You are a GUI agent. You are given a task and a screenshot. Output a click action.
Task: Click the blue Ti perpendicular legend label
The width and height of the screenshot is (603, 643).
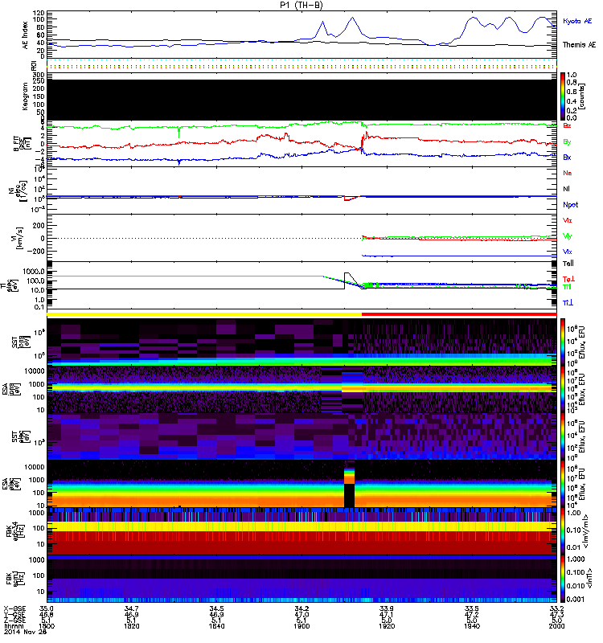click(568, 303)
